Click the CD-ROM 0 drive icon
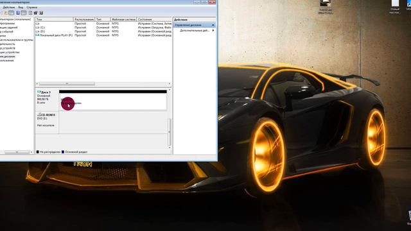Viewport: 411px width, 231px height. [40, 115]
